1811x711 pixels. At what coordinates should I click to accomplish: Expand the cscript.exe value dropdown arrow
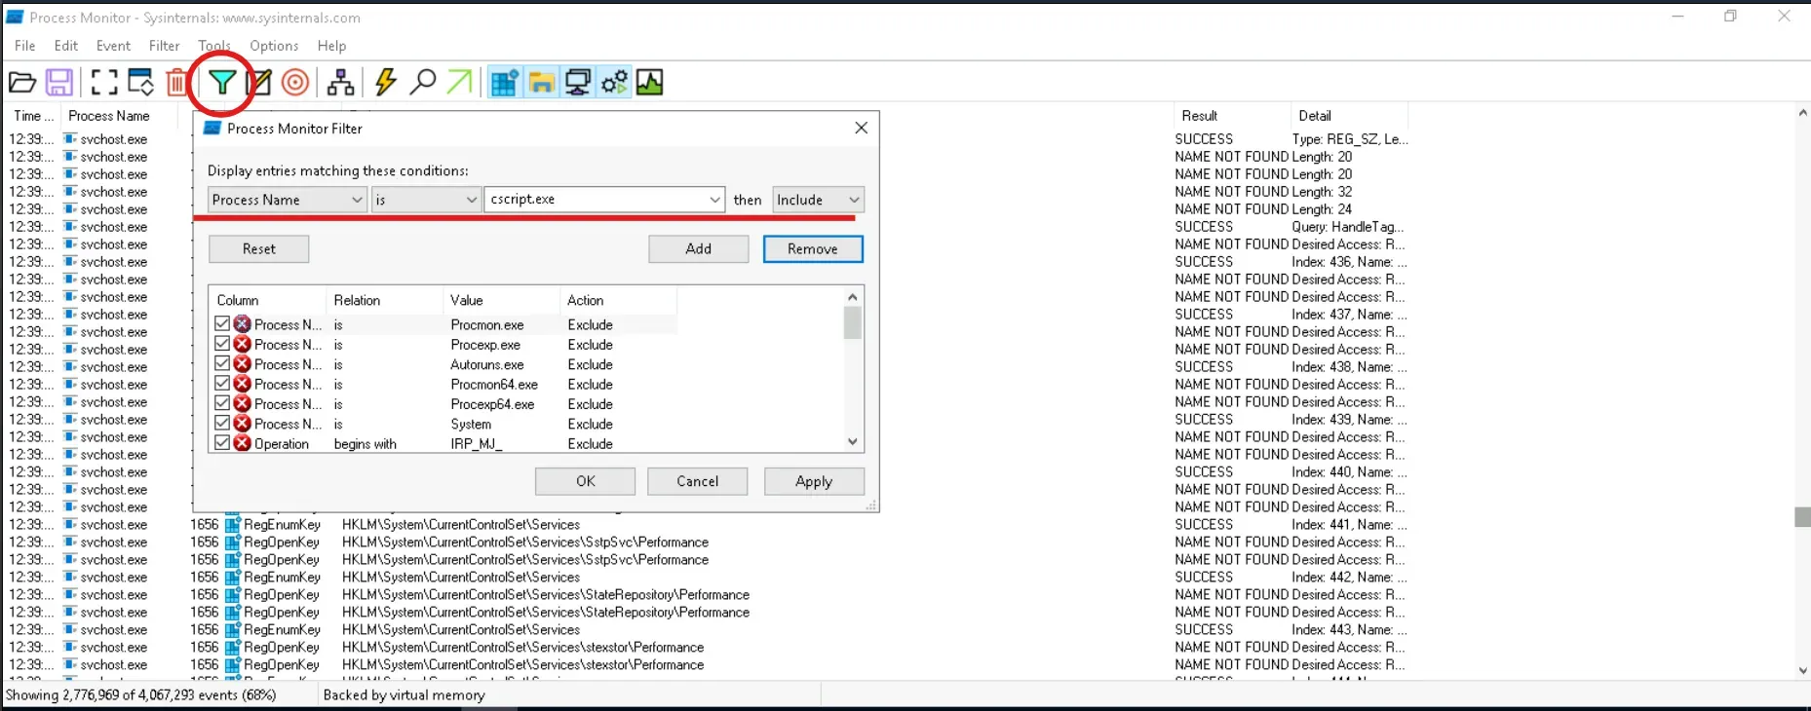tap(714, 200)
